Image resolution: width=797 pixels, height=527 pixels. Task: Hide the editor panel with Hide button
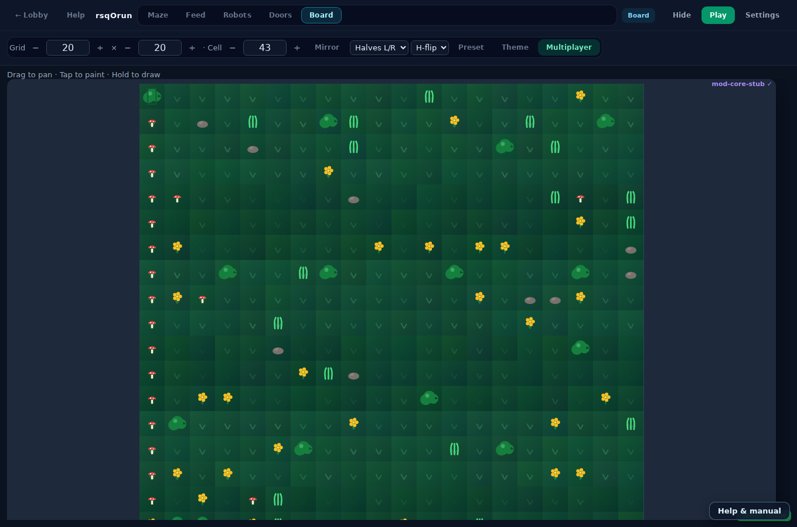pos(682,15)
